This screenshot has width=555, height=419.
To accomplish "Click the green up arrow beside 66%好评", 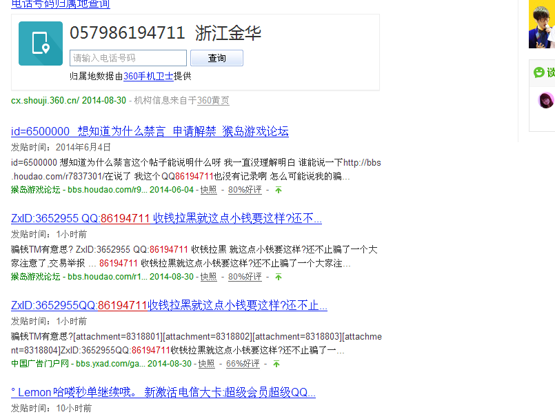I will click(x=276, y=364).
